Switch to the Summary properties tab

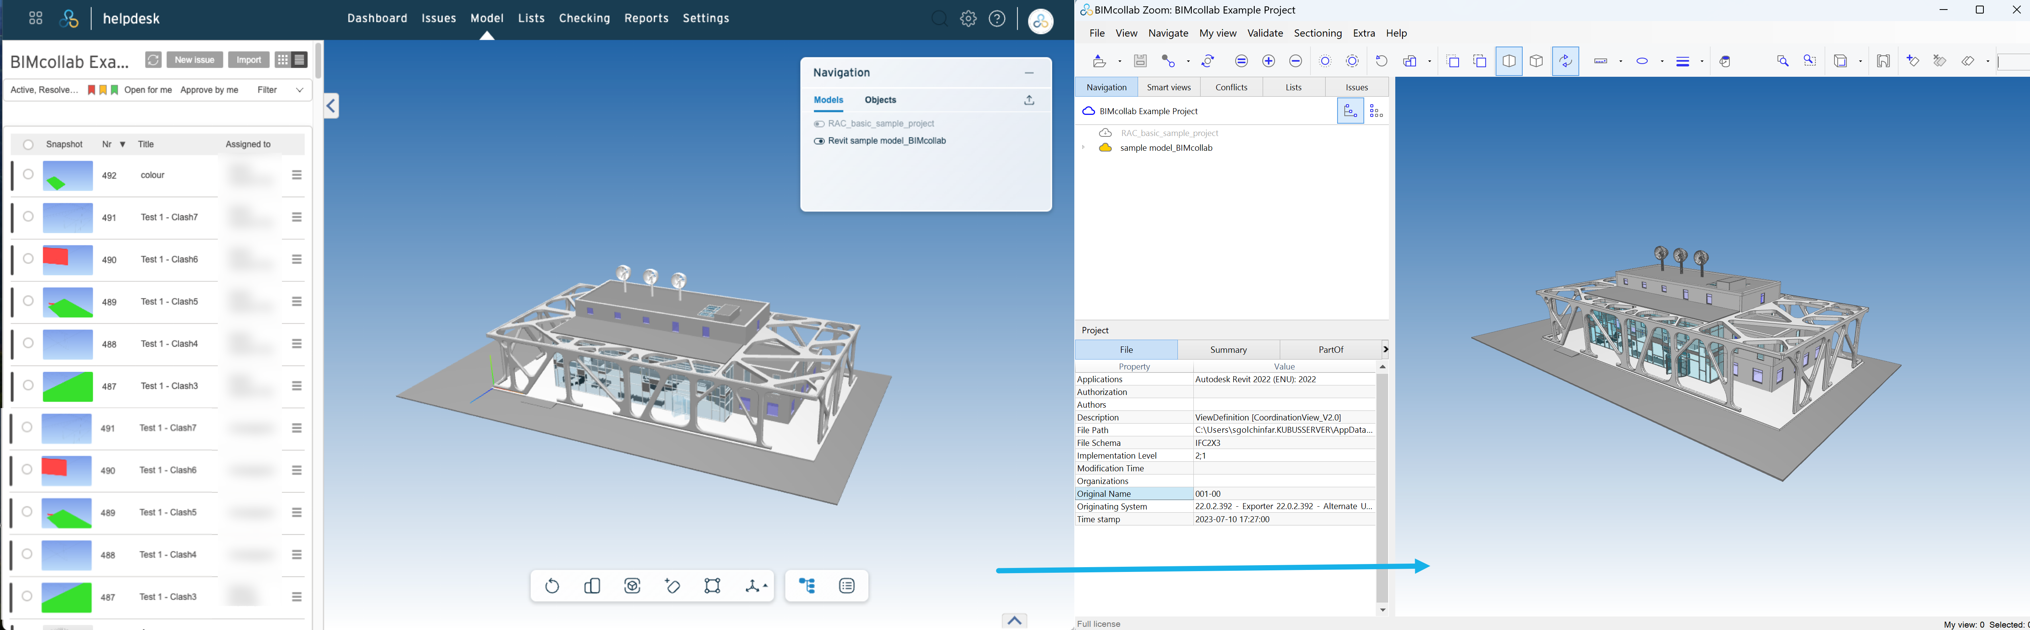[1228, 350]
